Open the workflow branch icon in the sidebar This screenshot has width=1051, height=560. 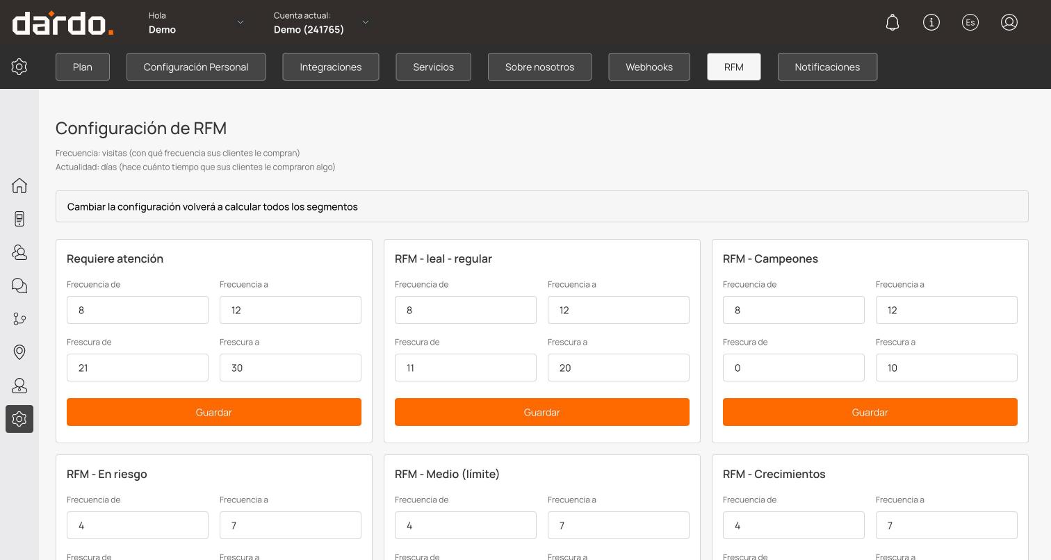pyautogui.click(x=19, y=319)
